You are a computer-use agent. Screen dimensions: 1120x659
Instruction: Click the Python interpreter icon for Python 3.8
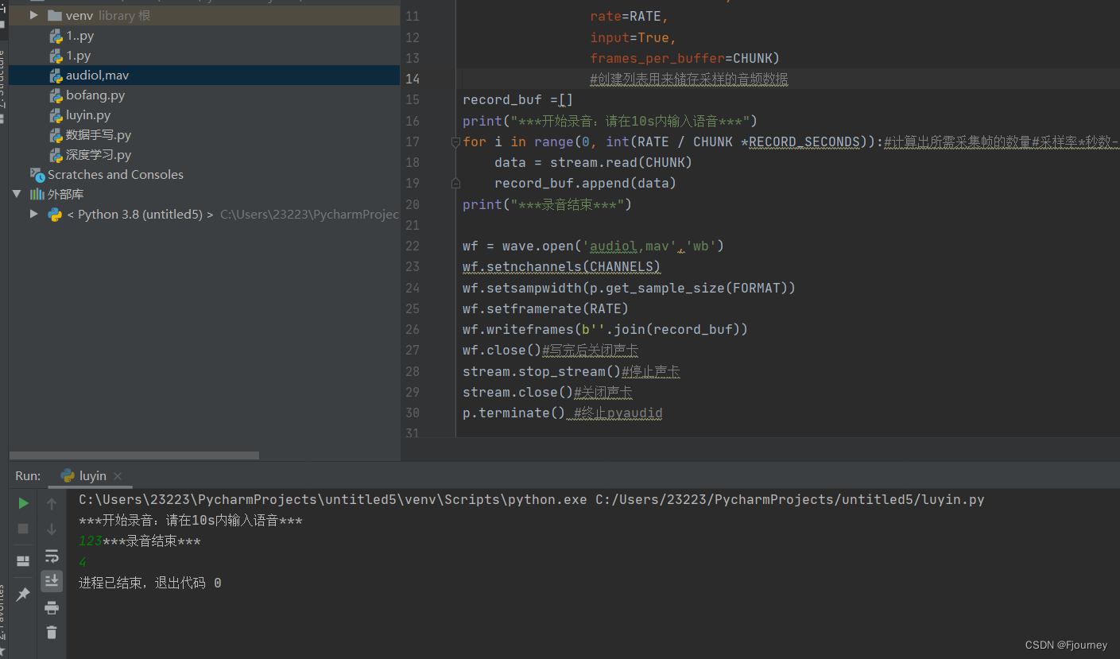pyautogui.click(x=55, y=215)
